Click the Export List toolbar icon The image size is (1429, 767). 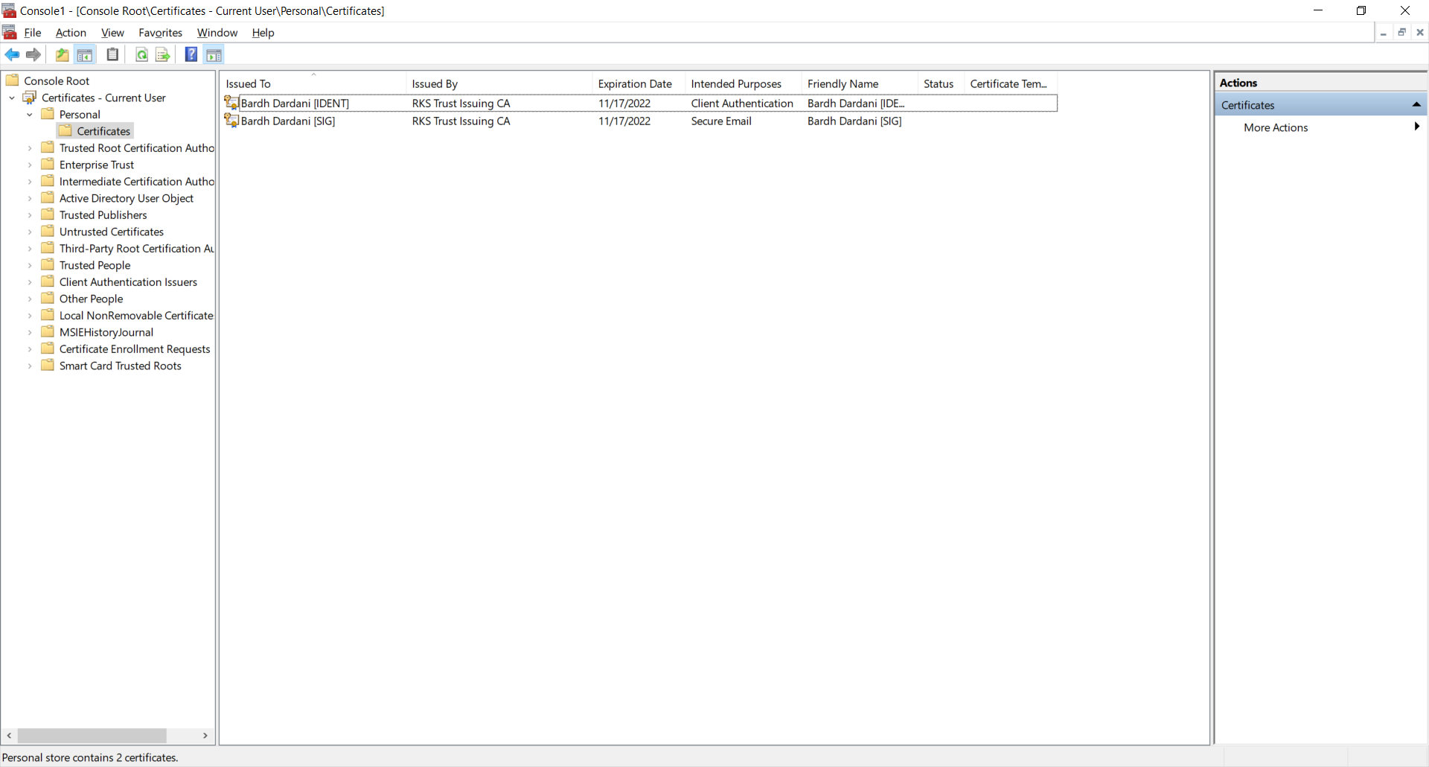tap(162, 55)
